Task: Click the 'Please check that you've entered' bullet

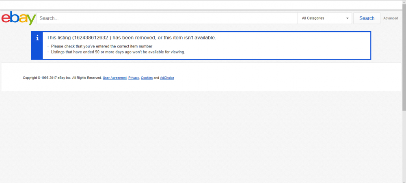Action: (101, 46)
